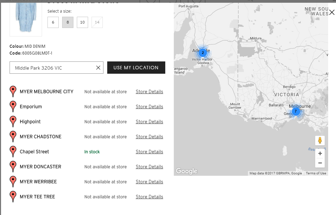
Task: Open Street View pegman on map
Action: coord(320,141)
